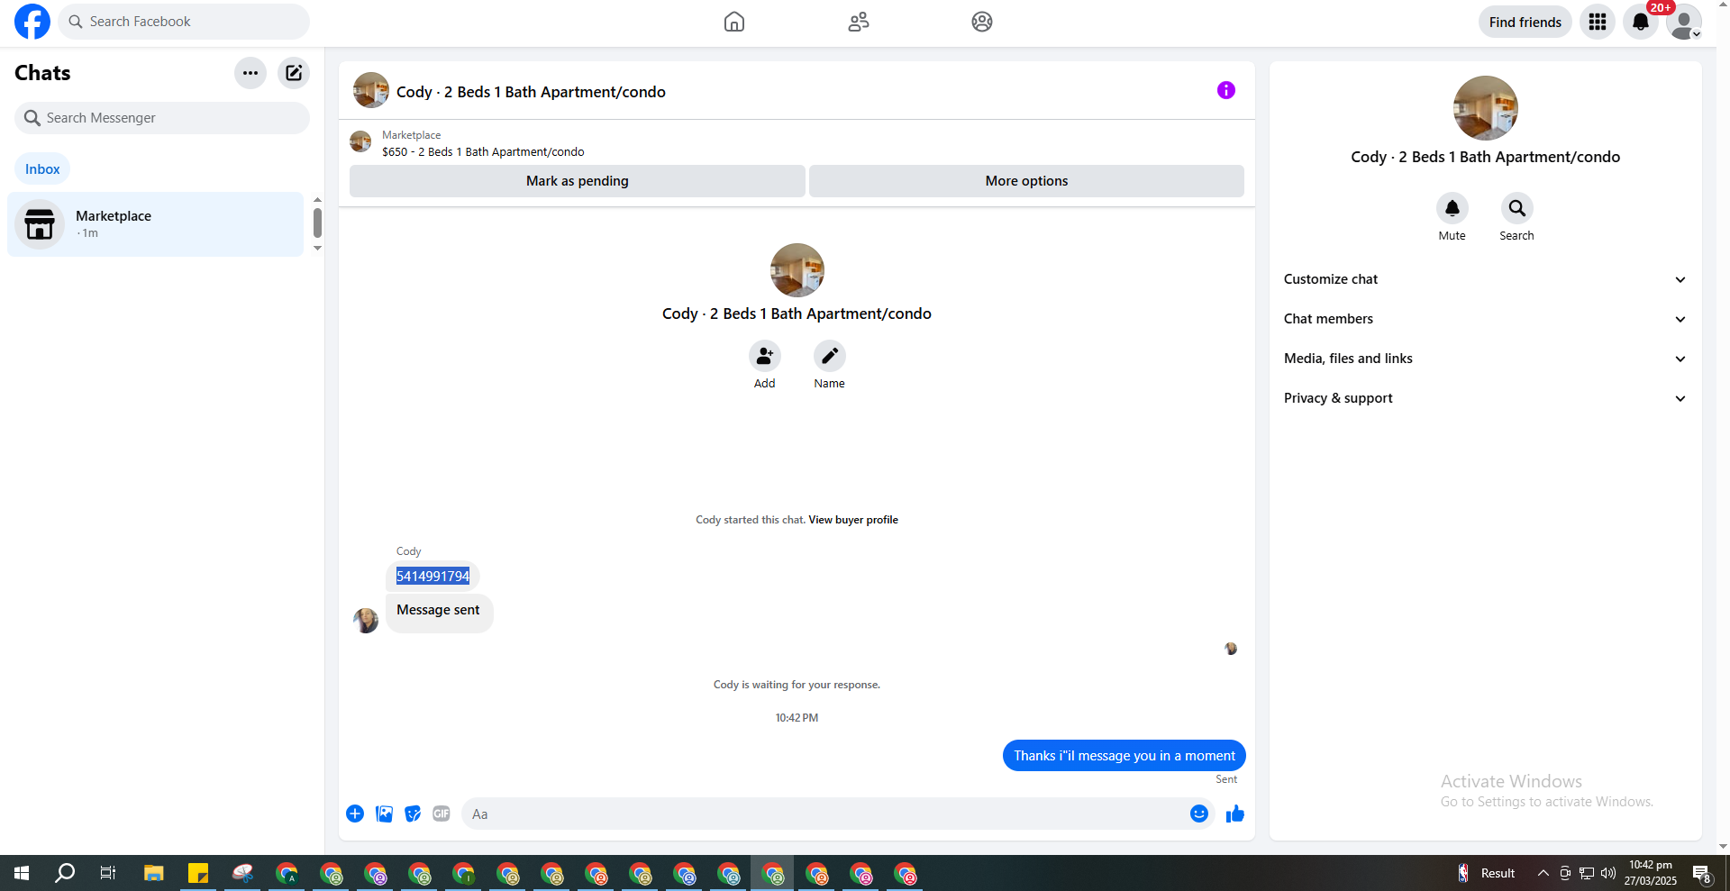1730x891 pixels.
Task: Click the conversation title in chat header
Action: [531, 92]
